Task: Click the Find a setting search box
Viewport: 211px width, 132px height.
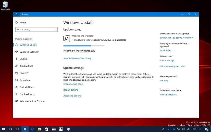Action: (x=36, y=29)
